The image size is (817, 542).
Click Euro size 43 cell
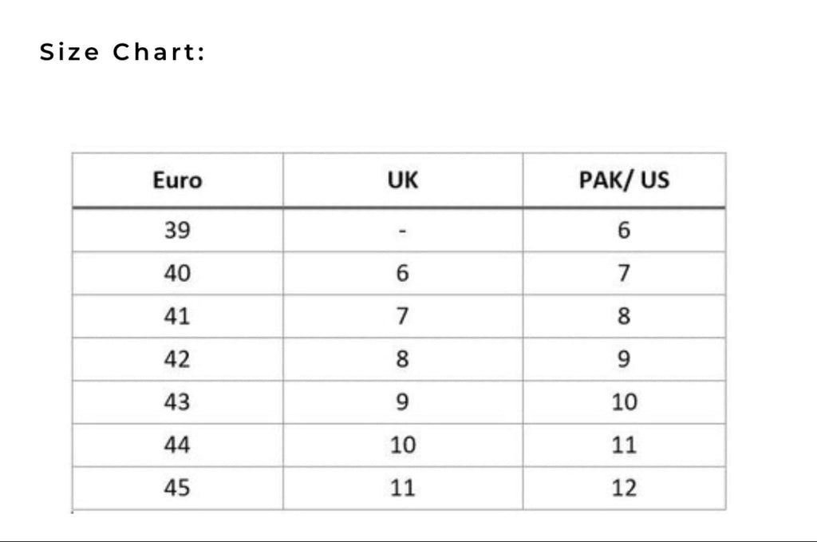[177, 402]
